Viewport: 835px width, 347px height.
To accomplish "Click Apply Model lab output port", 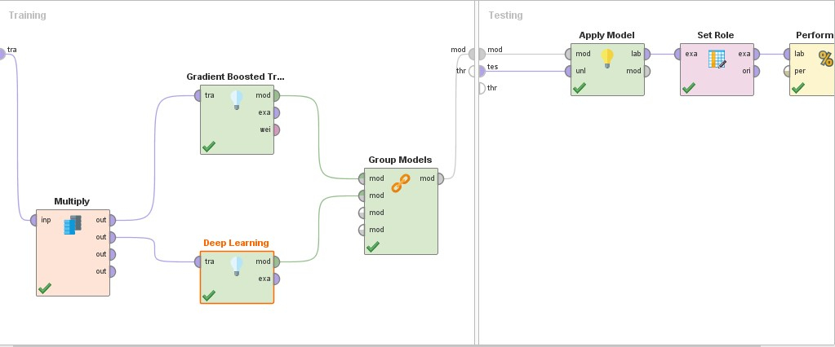I will pyautogui.click(x=647, y=54).
